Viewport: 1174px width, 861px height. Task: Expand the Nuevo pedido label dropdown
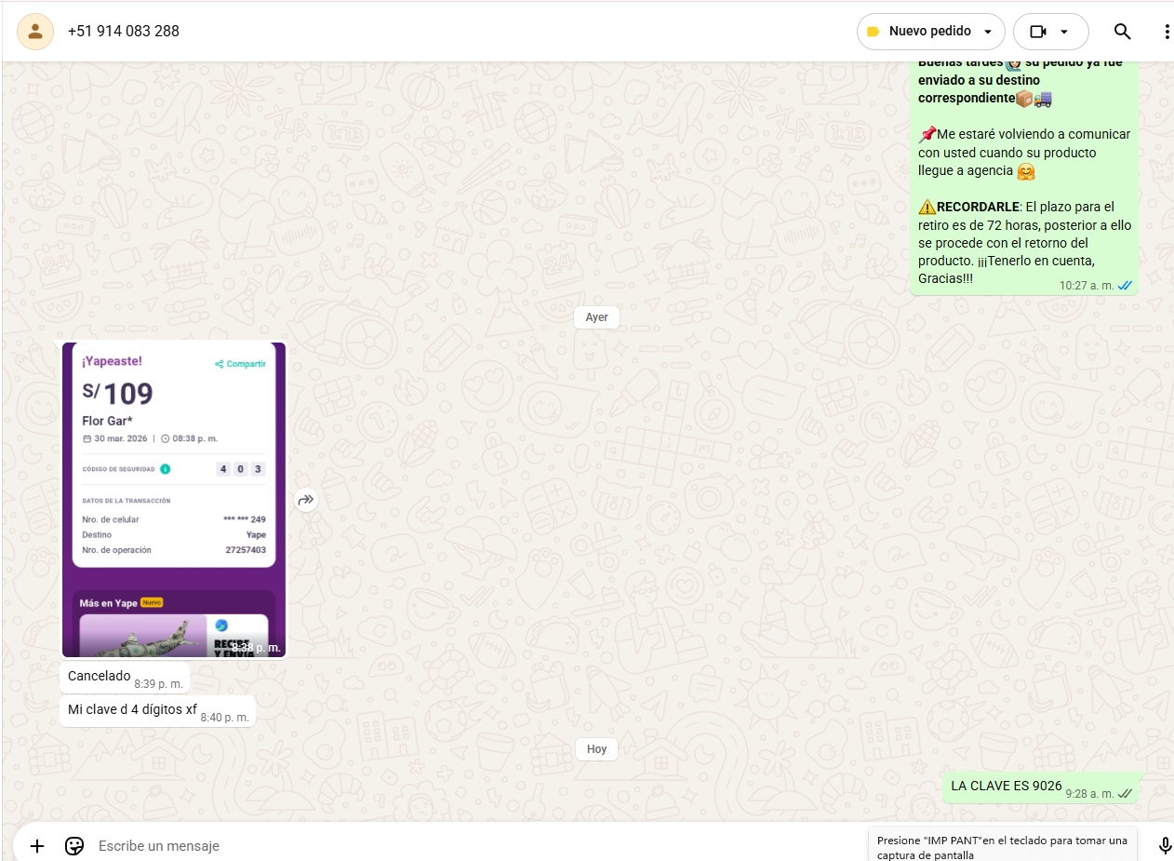pos(987,32)
